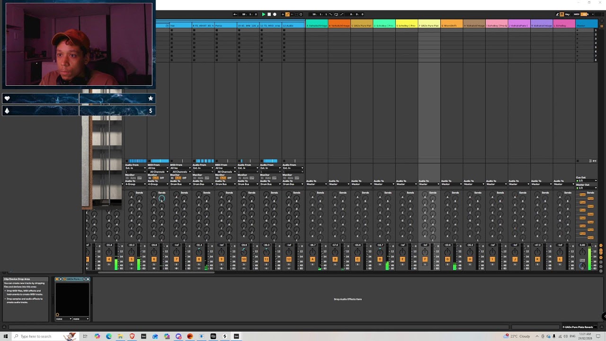Toggle the Loop switch in transport
The width and height of the screenshot is (606, 341).
[336, 14]
